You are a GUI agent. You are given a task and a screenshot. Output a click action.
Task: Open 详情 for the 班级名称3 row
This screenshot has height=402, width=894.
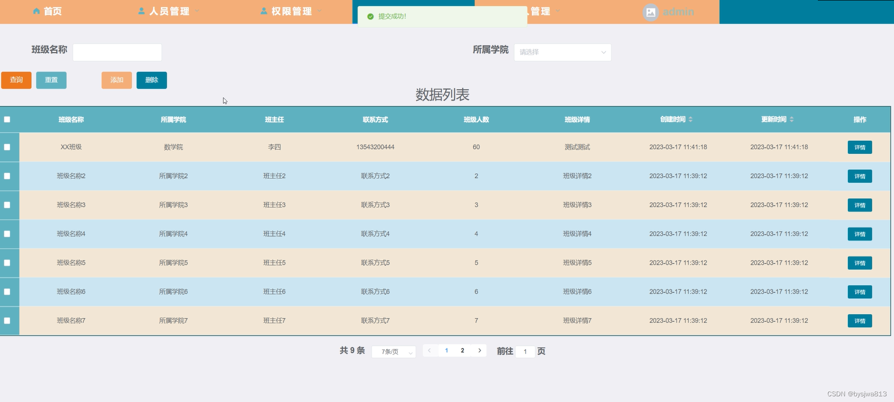point(859,205)
